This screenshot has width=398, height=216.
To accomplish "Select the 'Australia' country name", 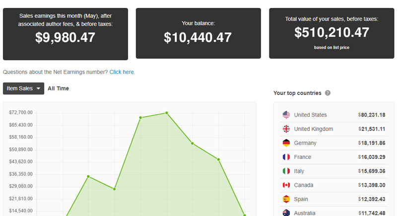I will coord(305,213).
